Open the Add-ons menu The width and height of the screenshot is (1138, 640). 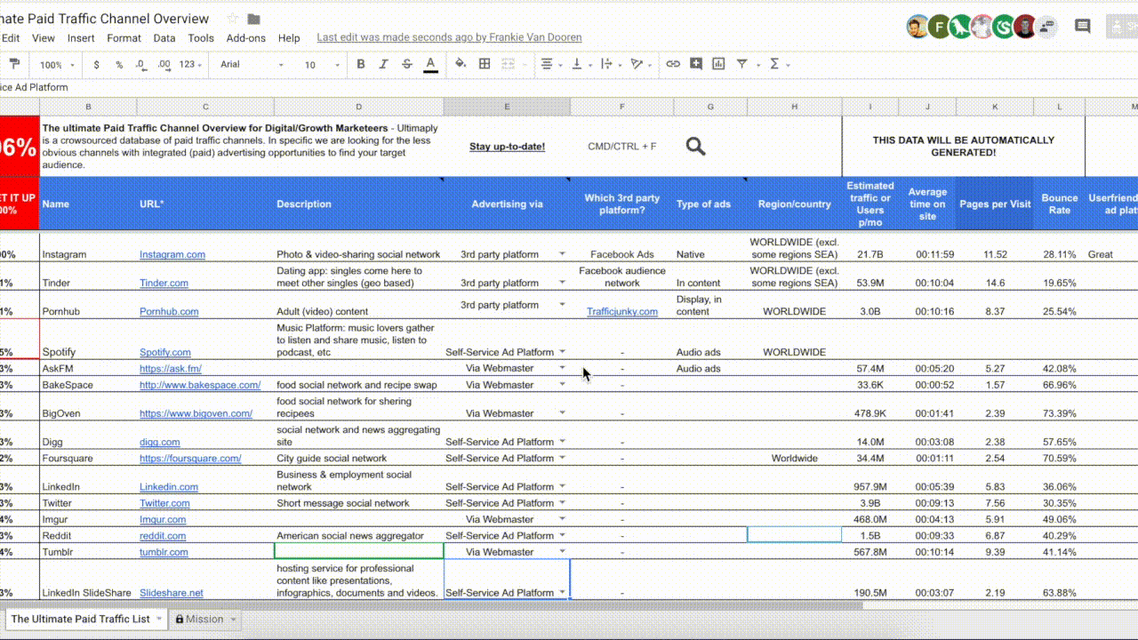click(x=246, y=38)
